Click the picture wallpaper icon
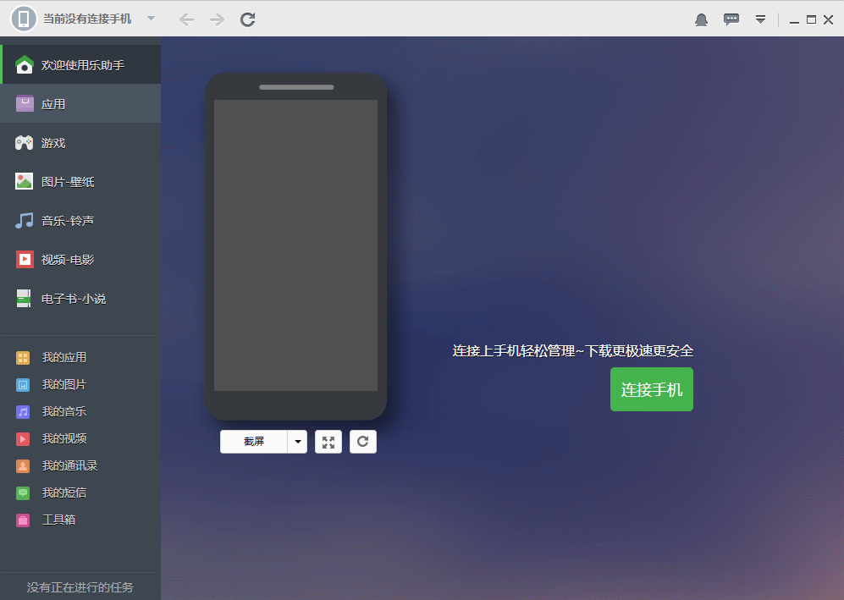The height and width of the screenshot is (600, 844). click(x=24, y=181)
